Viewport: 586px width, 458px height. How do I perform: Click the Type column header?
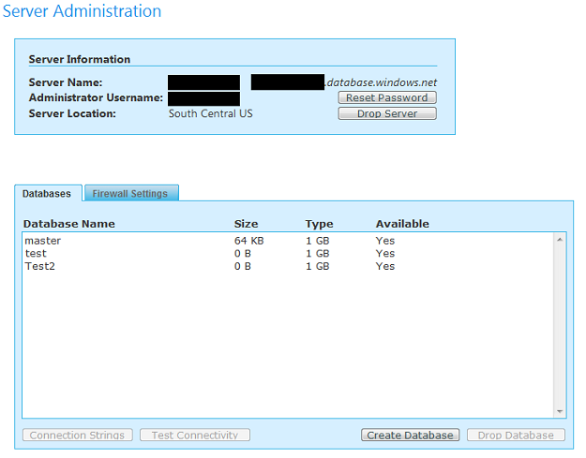click(319, 224)
